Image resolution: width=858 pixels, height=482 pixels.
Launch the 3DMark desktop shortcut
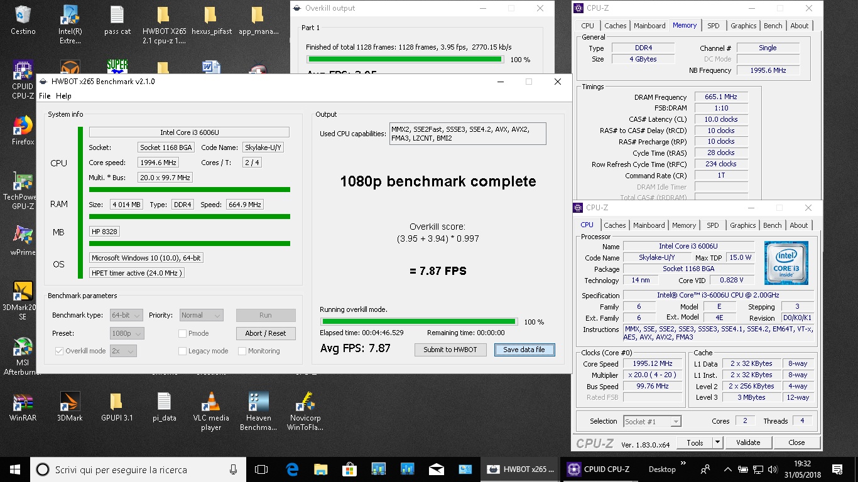click(x=70, y=406)
